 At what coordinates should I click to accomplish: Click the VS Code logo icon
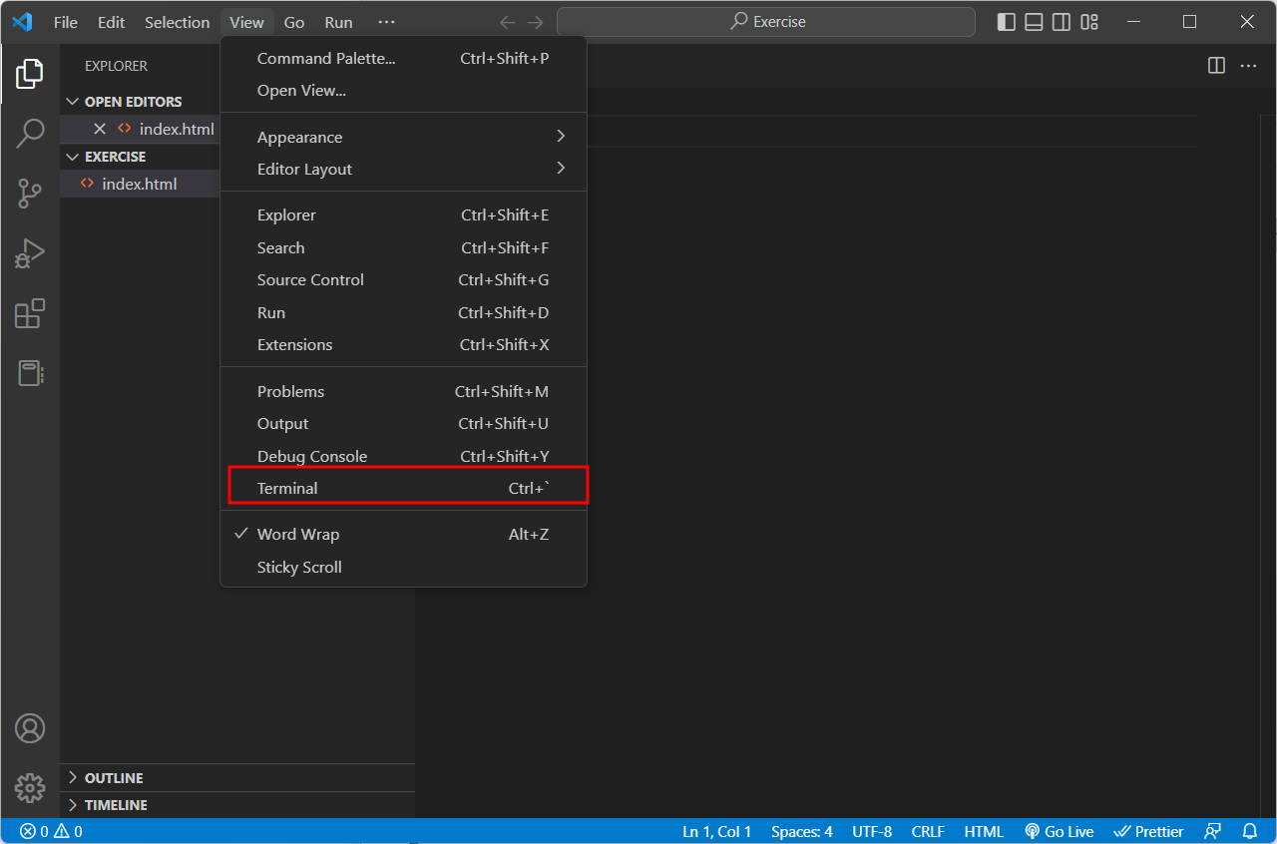(x=22, y=22)
